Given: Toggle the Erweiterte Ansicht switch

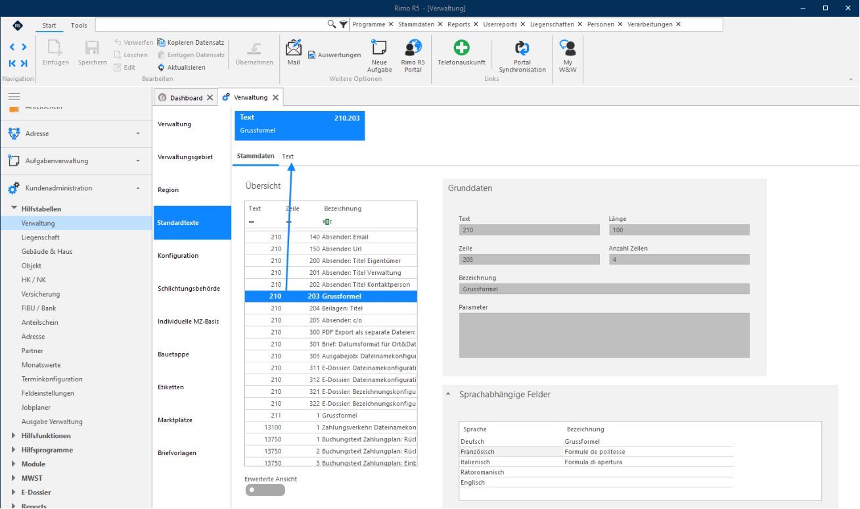Looking at the screenshot, I should (265, 490).
